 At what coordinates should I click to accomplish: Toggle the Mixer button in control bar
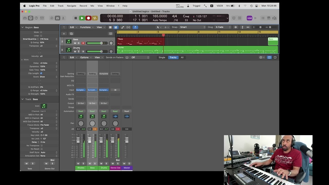[x=58, y=18]
